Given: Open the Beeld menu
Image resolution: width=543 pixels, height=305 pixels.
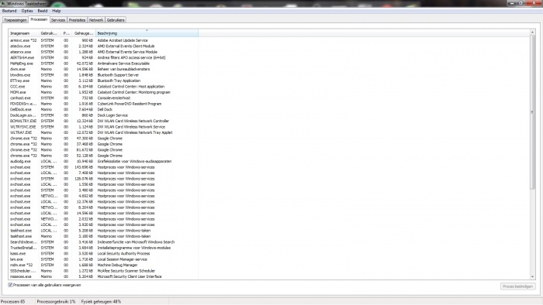Looking at the screenshot, I should [x=43, y=11].
